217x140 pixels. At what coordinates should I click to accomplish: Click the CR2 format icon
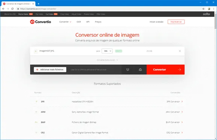[36, 133]
